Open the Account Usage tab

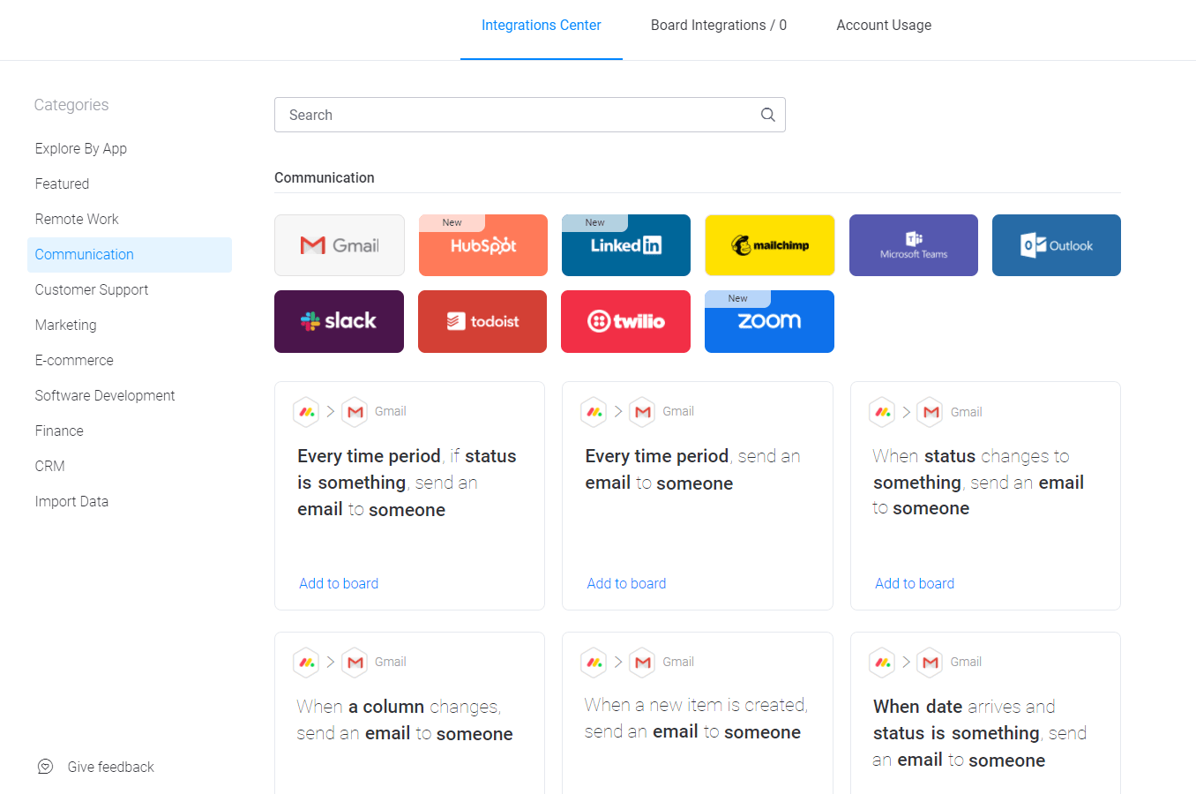884,26
